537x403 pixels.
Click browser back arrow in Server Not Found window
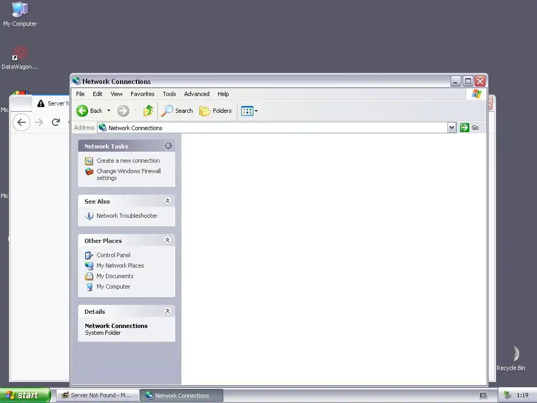(x=21, y=122)
